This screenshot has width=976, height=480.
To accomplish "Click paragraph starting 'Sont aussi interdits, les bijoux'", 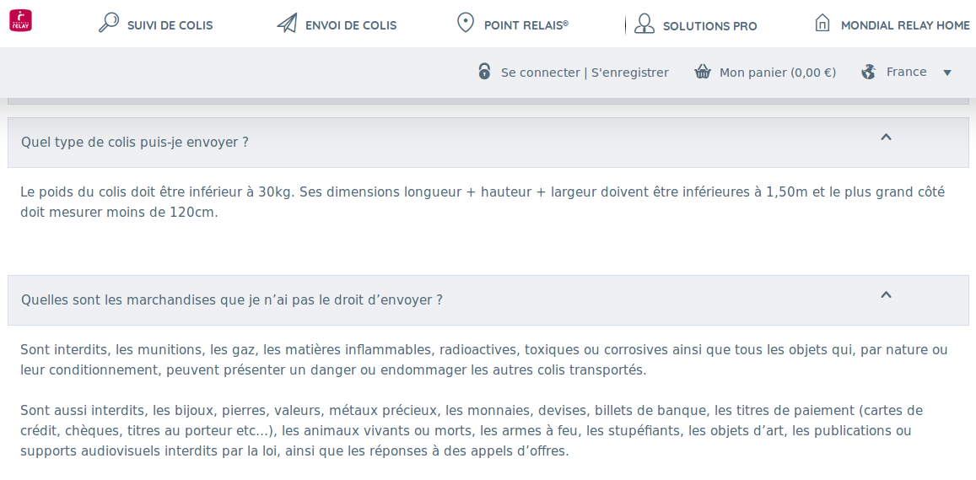I will coord(472,431).
